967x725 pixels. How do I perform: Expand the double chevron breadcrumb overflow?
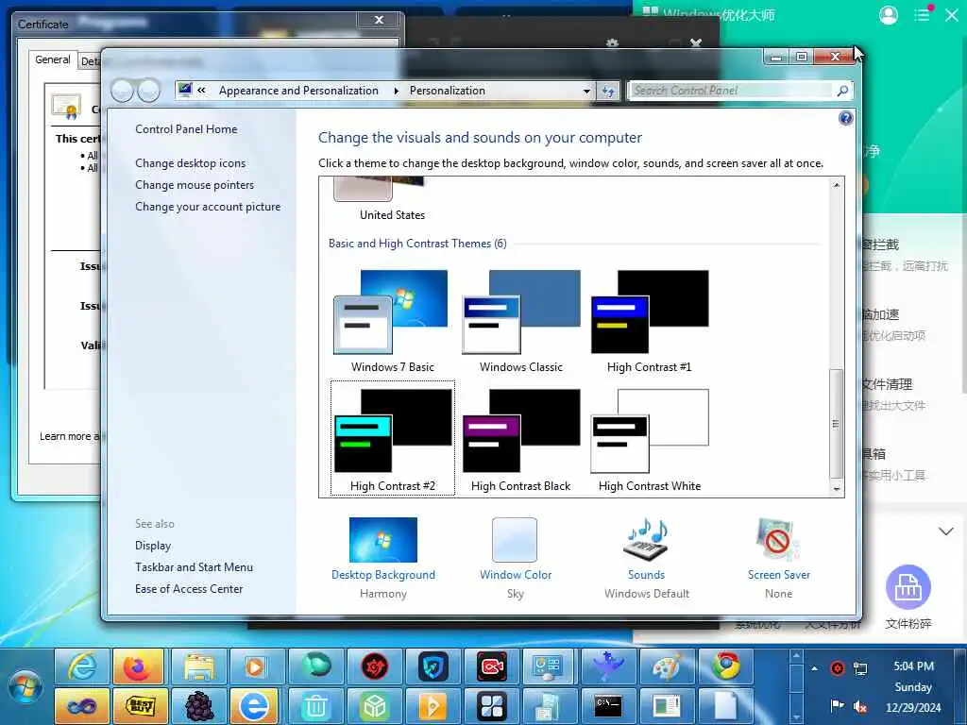[201, 91]
